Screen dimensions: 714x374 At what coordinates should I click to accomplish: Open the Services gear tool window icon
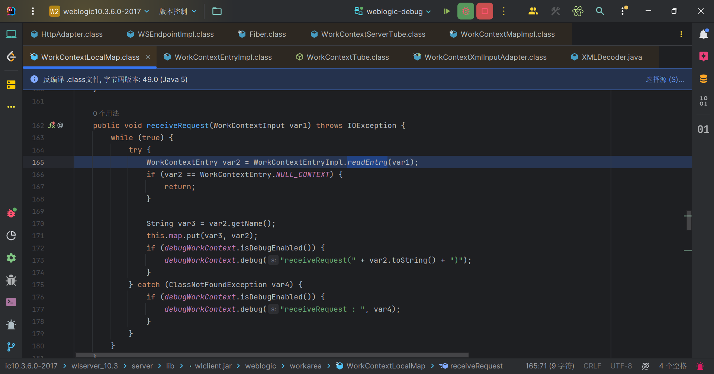coord(11,258)
